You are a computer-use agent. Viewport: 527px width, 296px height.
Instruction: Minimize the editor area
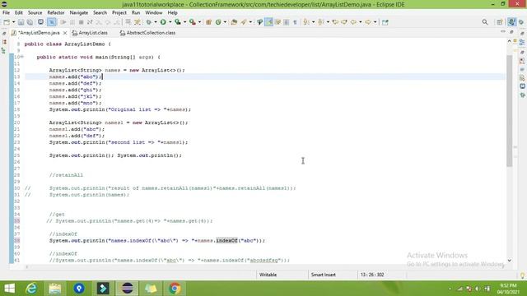[x=503, y=31]
